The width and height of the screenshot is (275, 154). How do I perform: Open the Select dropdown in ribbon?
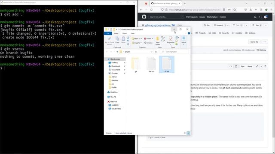[183, 41]
